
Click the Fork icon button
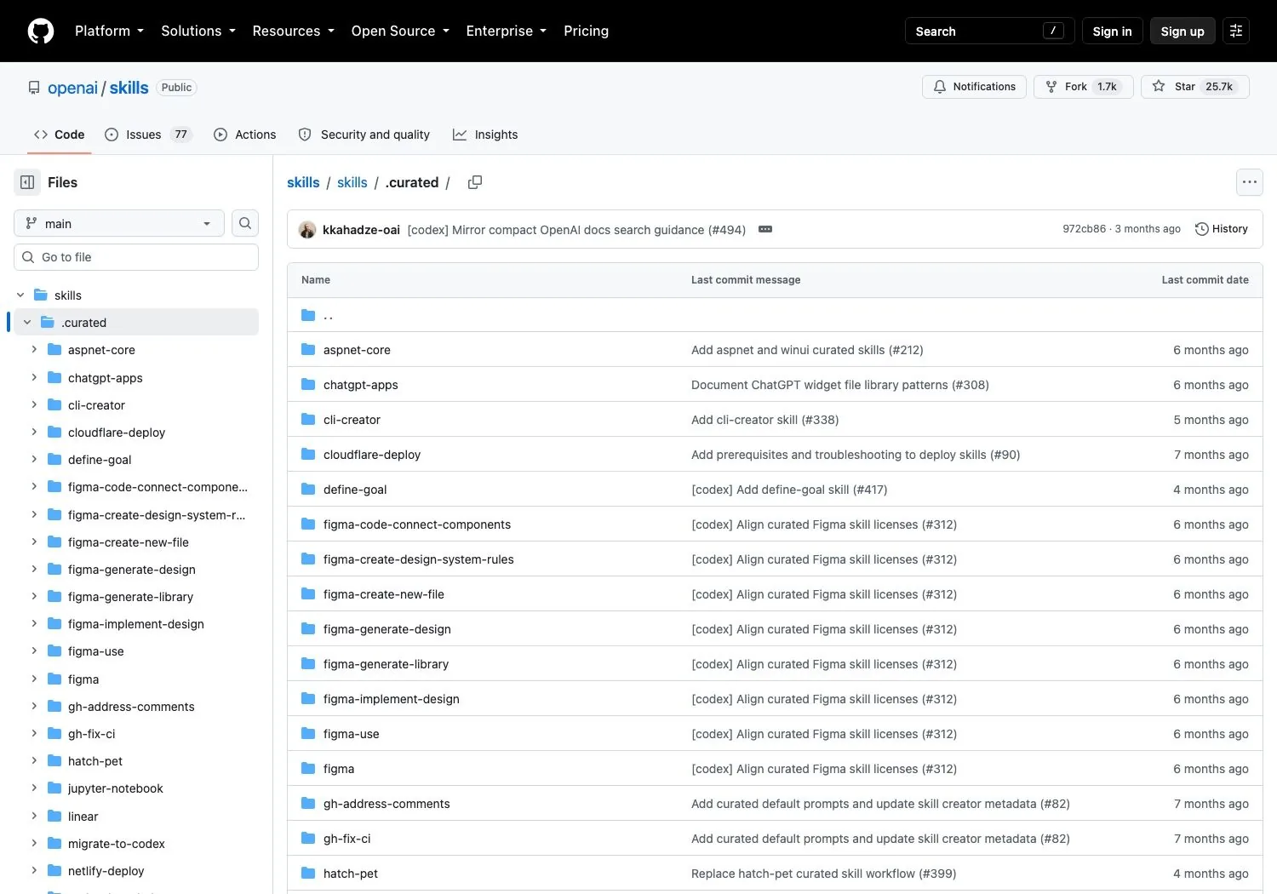[x=1084, y=87]
